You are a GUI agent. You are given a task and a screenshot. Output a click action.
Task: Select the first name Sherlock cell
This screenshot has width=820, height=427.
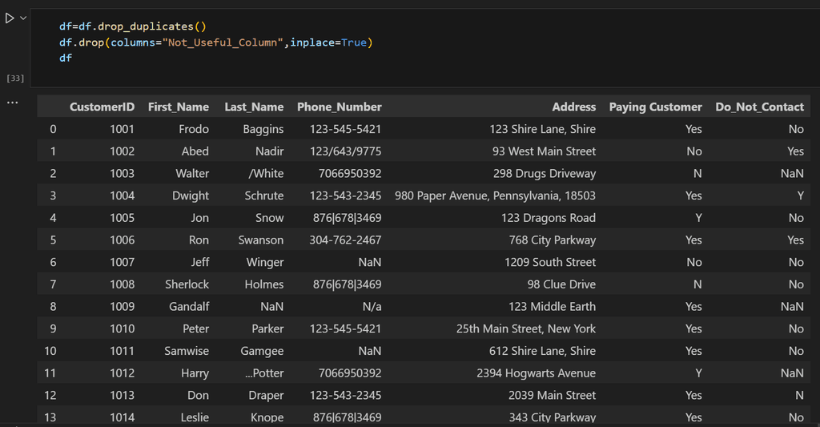point(187,284)
